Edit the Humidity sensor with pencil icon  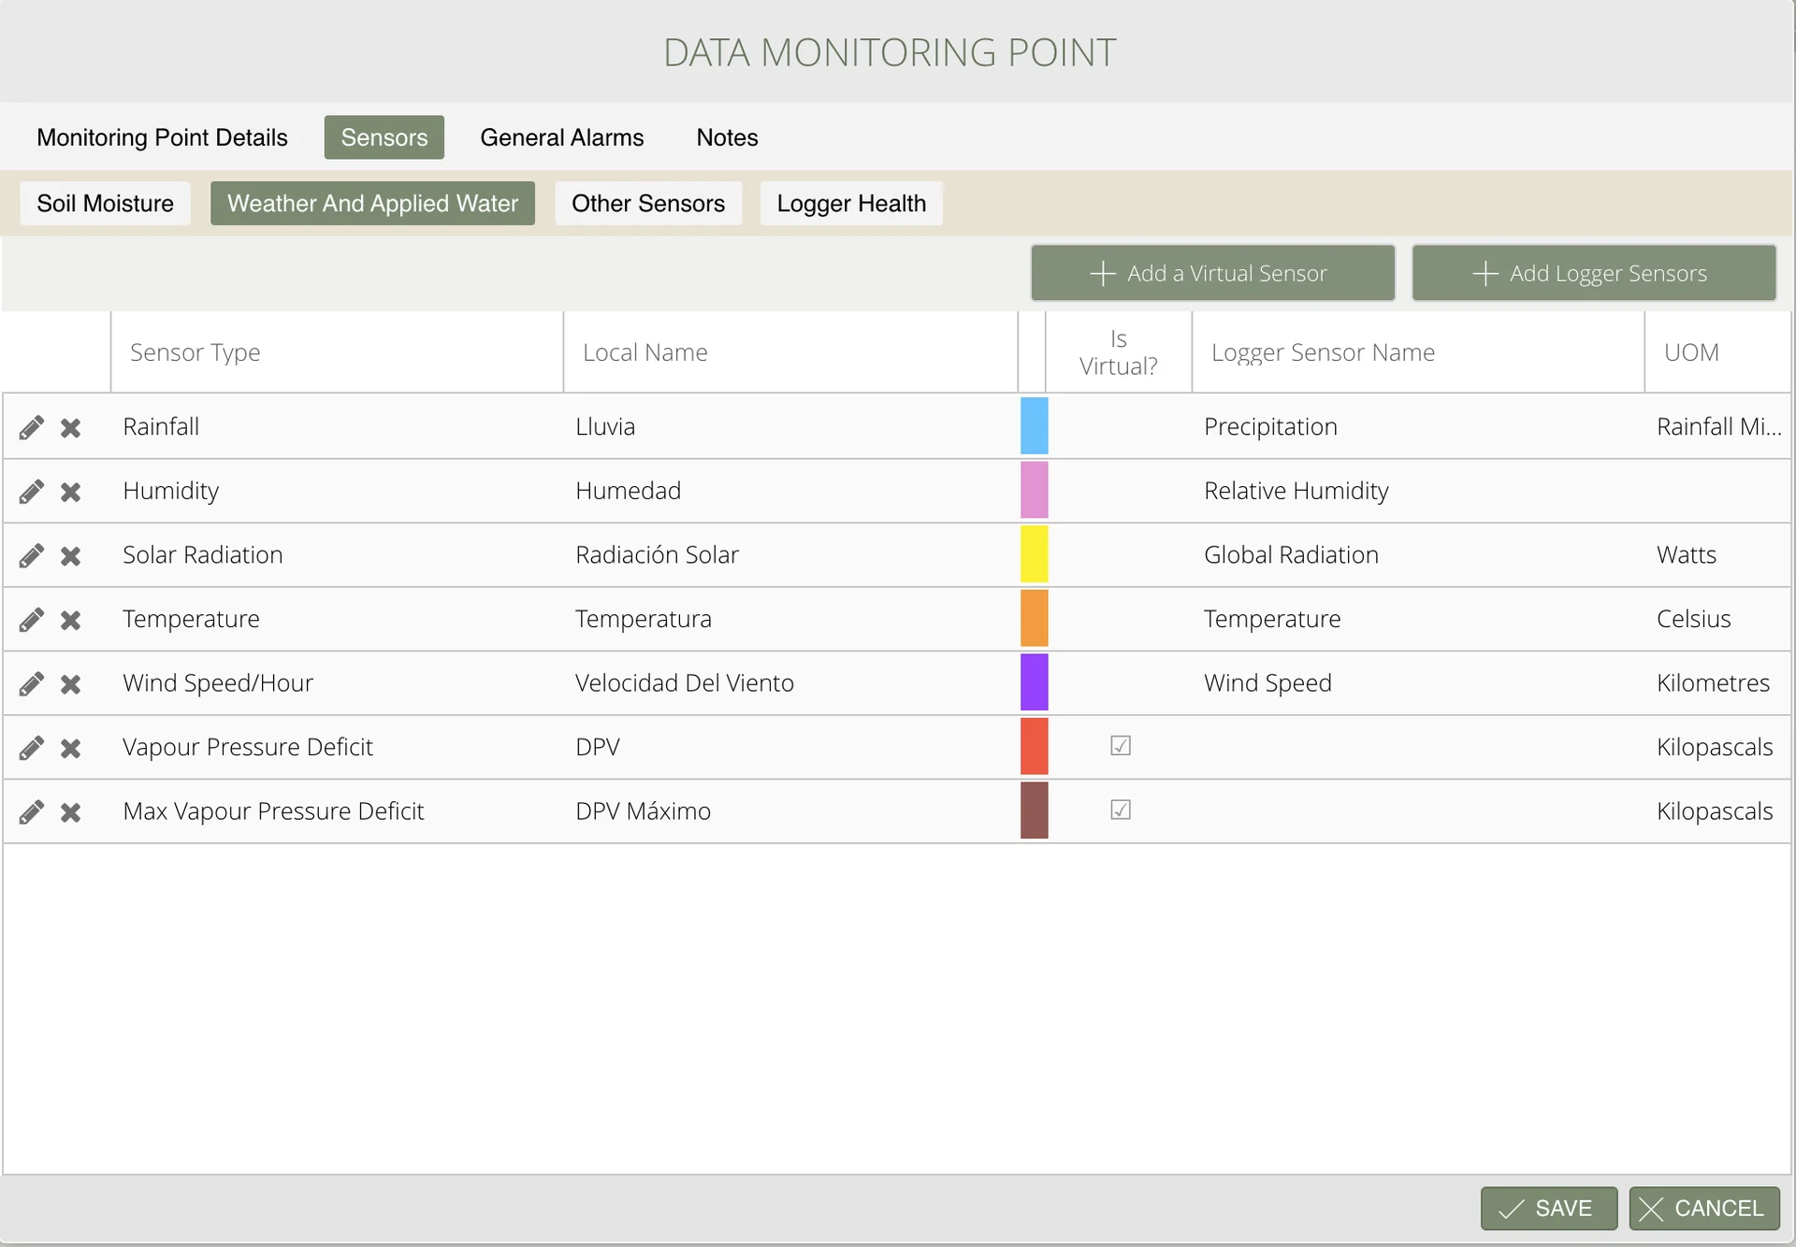tap(31, 492)
